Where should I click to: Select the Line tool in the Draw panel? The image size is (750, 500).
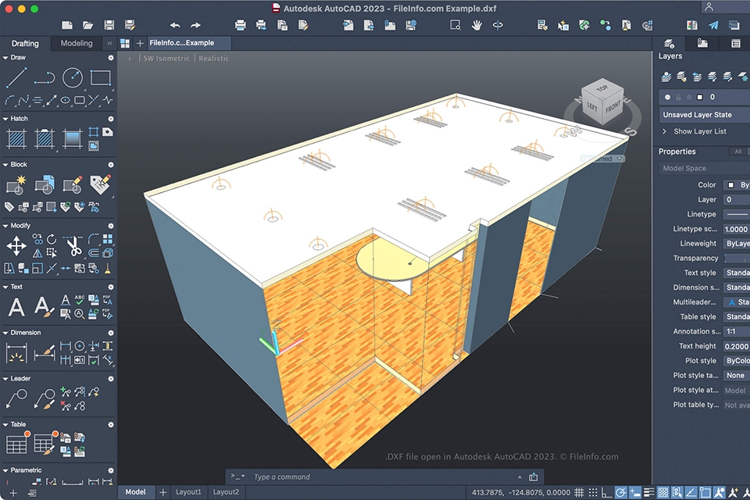tap(17, 76)
